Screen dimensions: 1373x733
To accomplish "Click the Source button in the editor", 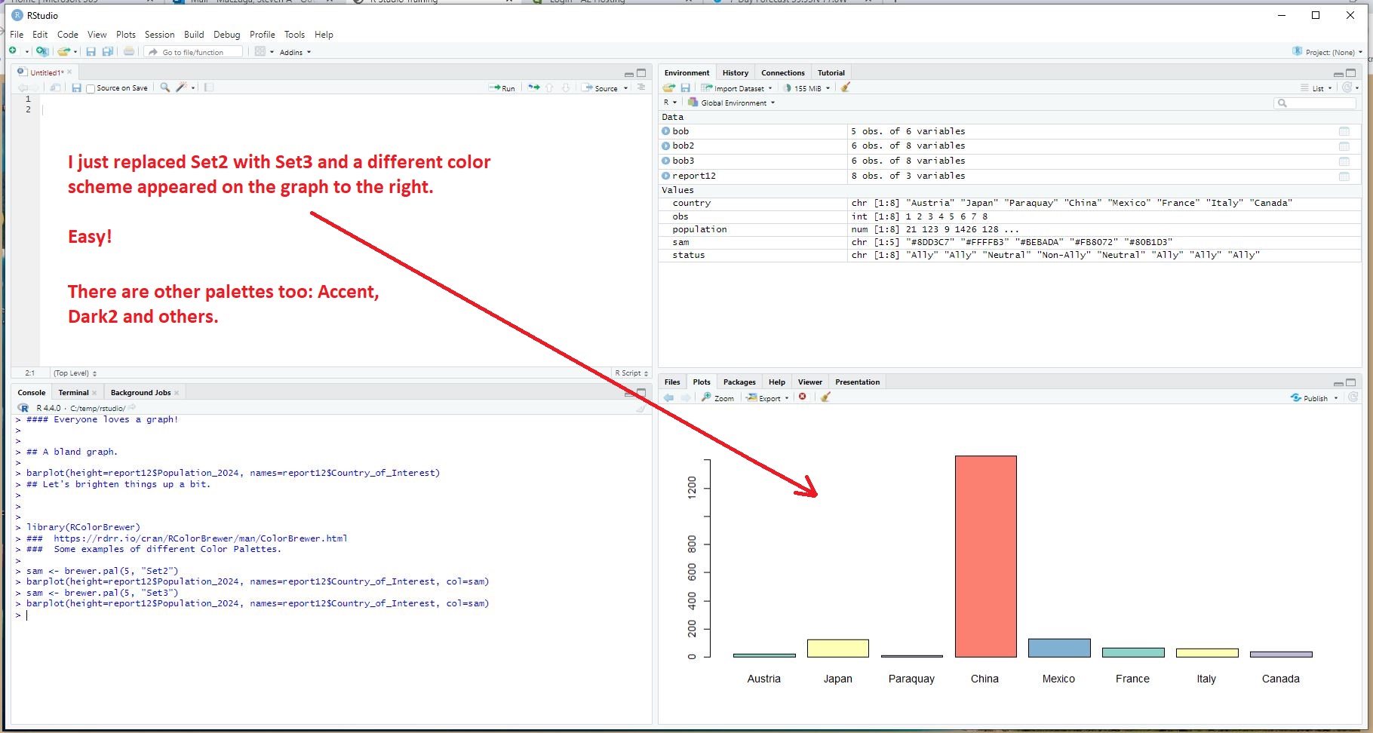I will [x=601, y=88].
